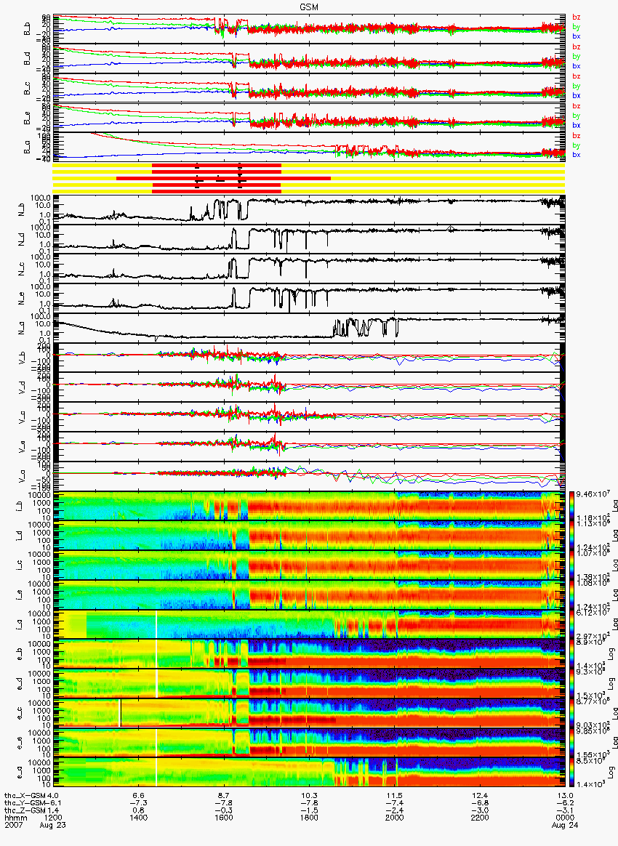Screen dimensions: 618x846
Task: Click the B_b axis label
Action: pos(27,29)
